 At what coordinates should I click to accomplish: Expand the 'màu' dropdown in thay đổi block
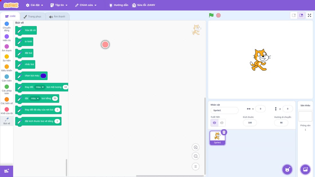40,87
